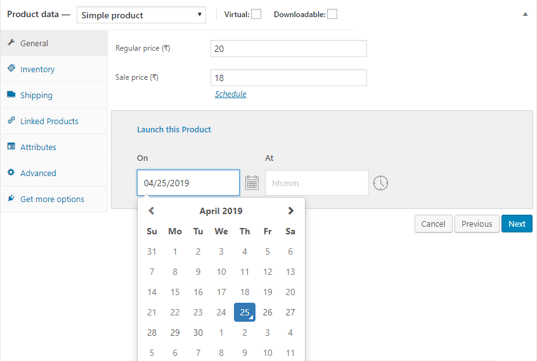The width and height of the screenshot is (537, 361).
Task: Go to previous month arrow
Action: click(152, 210)
